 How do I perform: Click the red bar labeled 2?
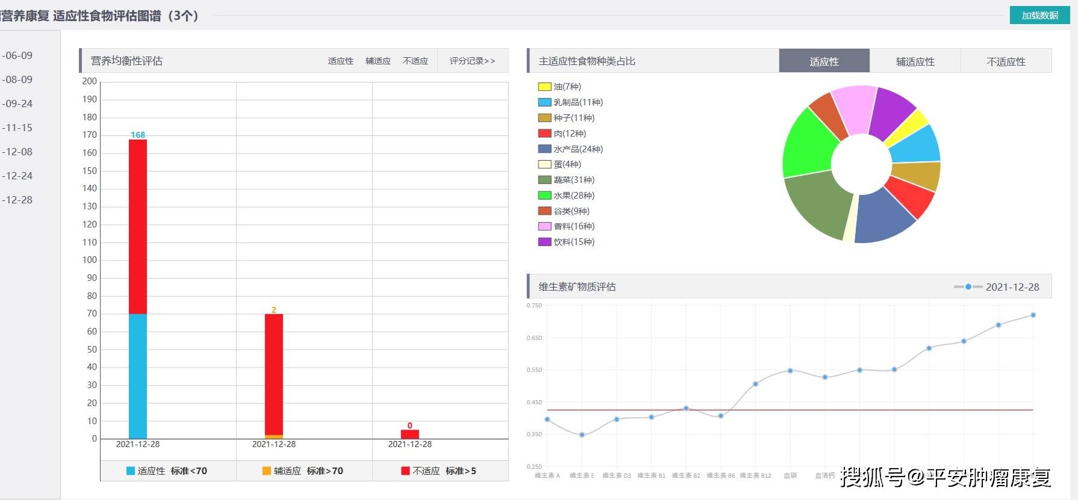(274, 374)
